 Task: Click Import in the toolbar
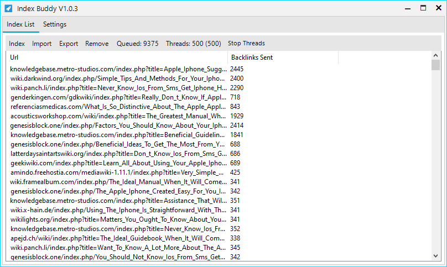coord(41,44)
